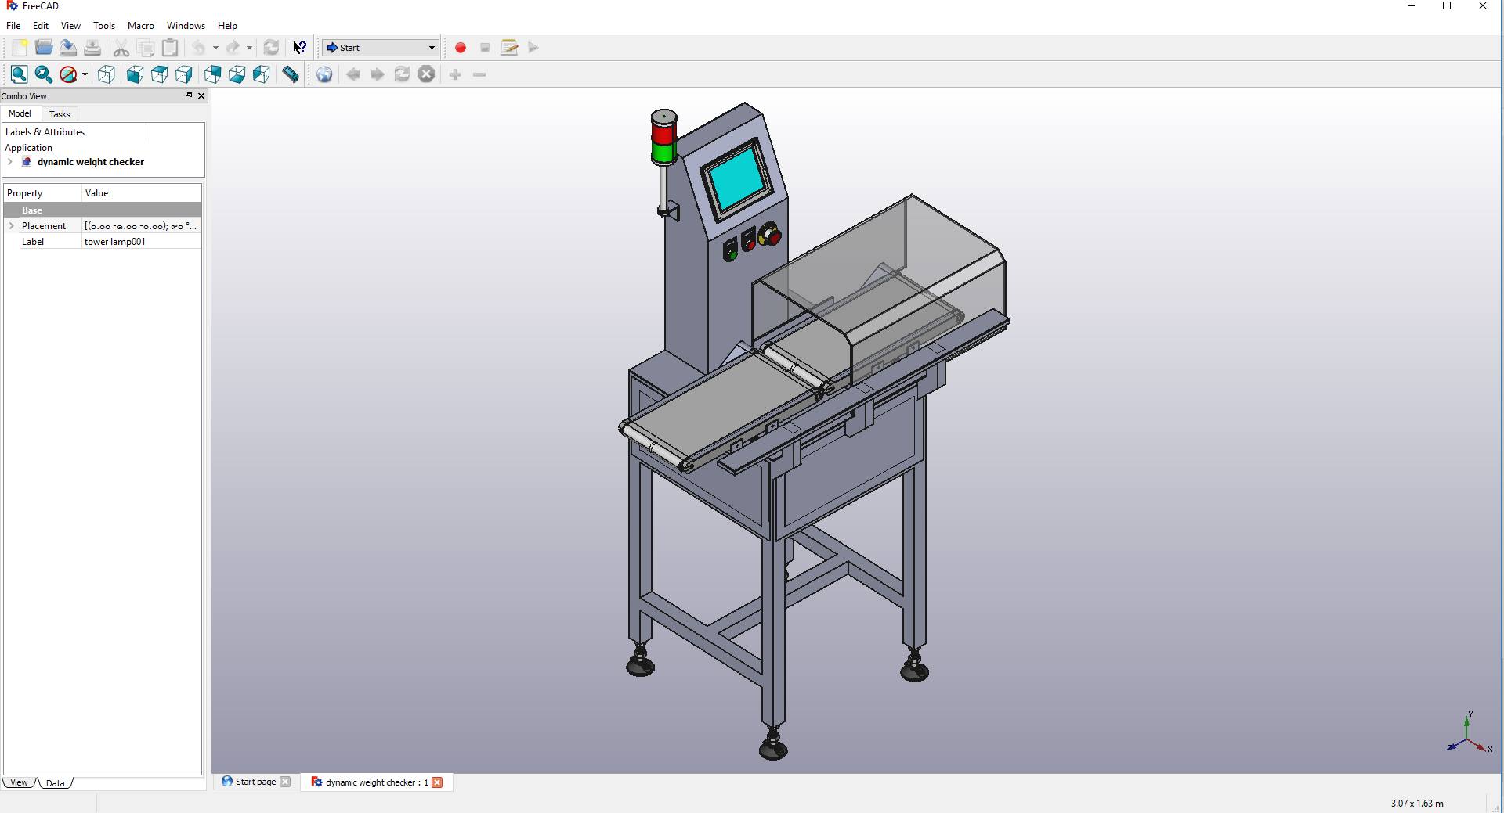Viewport: 1504px width, 813px height.
Task: Open the Windows menu
Action: (186, 26)
